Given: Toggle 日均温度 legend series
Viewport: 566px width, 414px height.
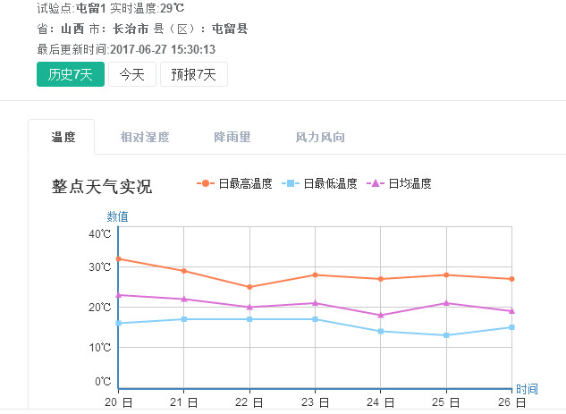Looking at the screenshot, I should [410, 183].
